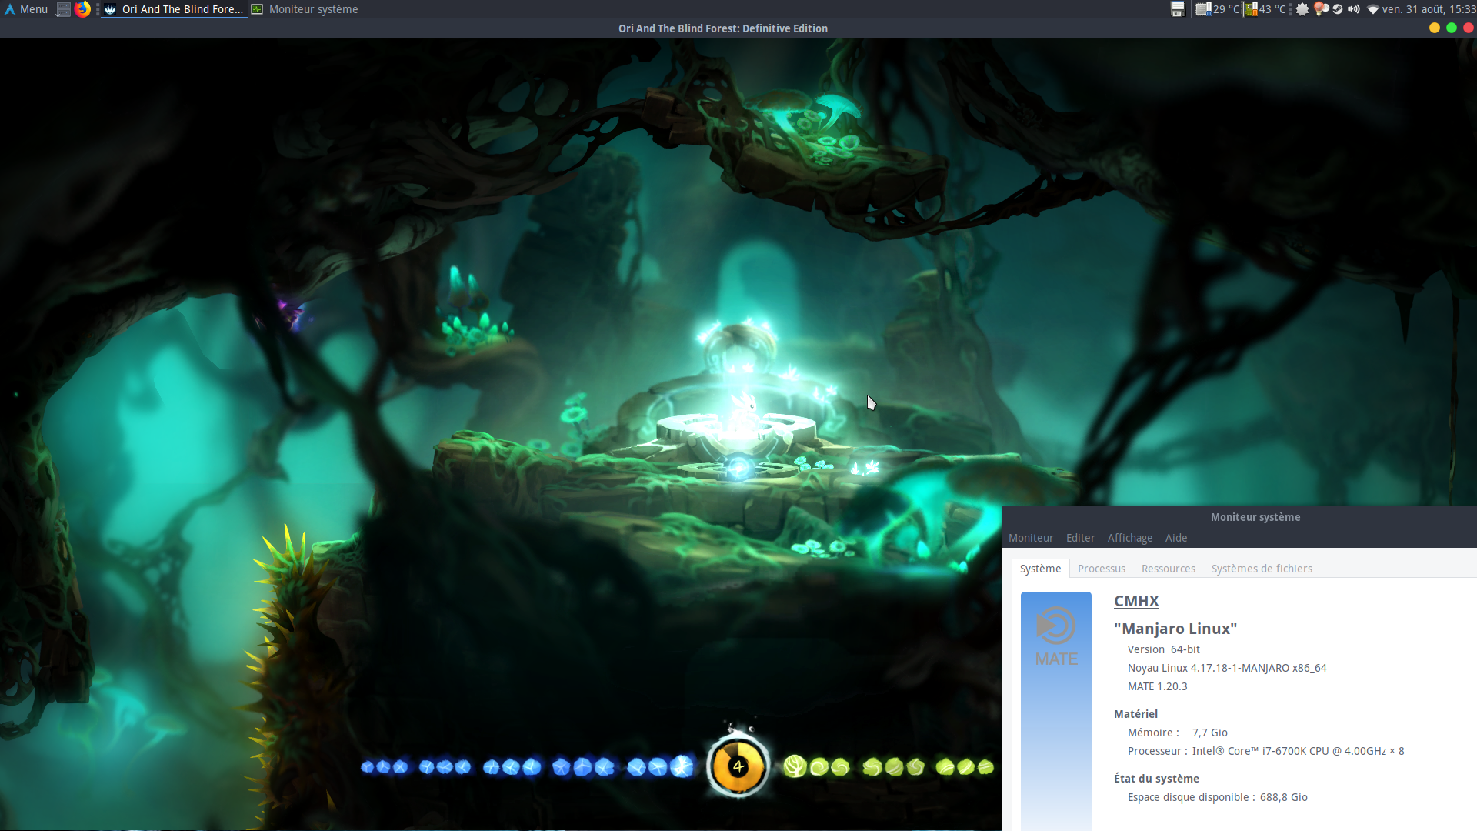Viewport: 1477px width, 831px height.
Task: Click the MATE 1.20.3 version text
Action: pos(1157,686)
